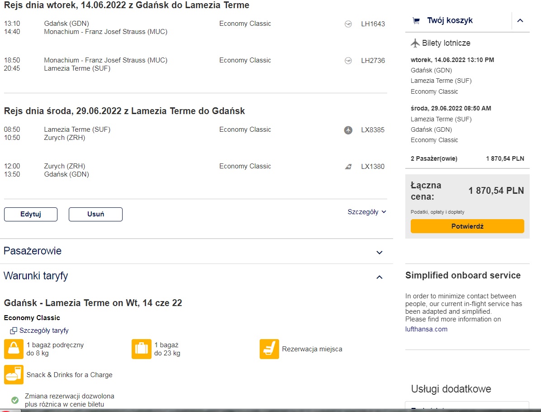This screenshot has width=541, height=412.
Task: Click the airline logo beside flight LH2736
Action: pyautogui.click(x=348, y=60)
